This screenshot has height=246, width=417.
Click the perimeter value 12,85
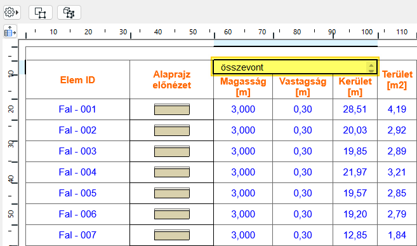[x=355, y=235]
